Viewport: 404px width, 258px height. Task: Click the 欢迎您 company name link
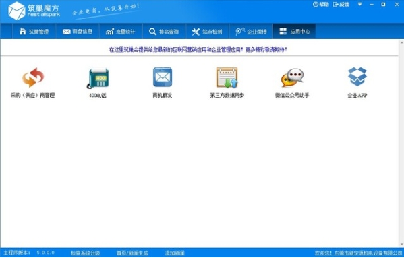pos(358,253)
